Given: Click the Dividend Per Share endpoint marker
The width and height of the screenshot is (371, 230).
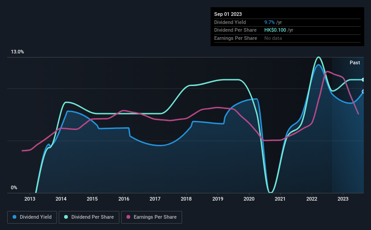Looking at the screenshot, I should pyautogui.click(x=363, y=80).
